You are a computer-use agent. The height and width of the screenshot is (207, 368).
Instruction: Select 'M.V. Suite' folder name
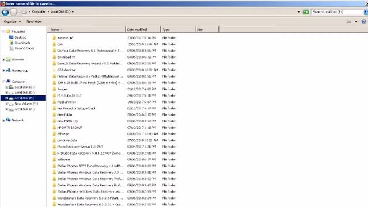[69, 95]
